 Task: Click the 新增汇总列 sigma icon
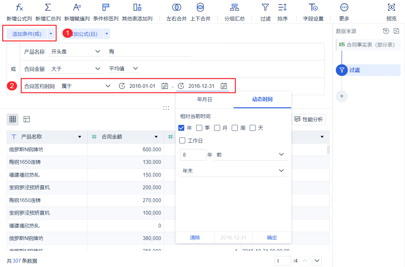48,7
